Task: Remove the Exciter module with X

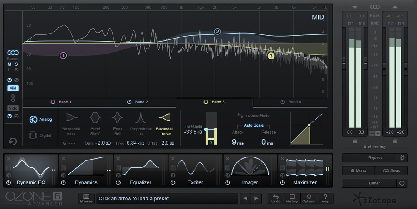Action: [173, 158]
